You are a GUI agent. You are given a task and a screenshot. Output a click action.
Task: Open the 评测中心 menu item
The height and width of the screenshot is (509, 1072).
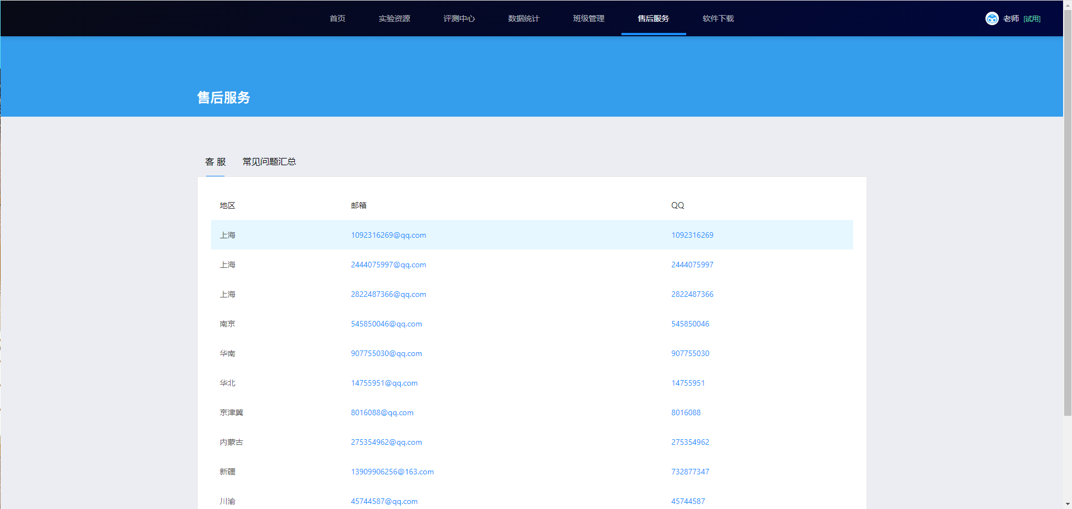pos(459,18)
